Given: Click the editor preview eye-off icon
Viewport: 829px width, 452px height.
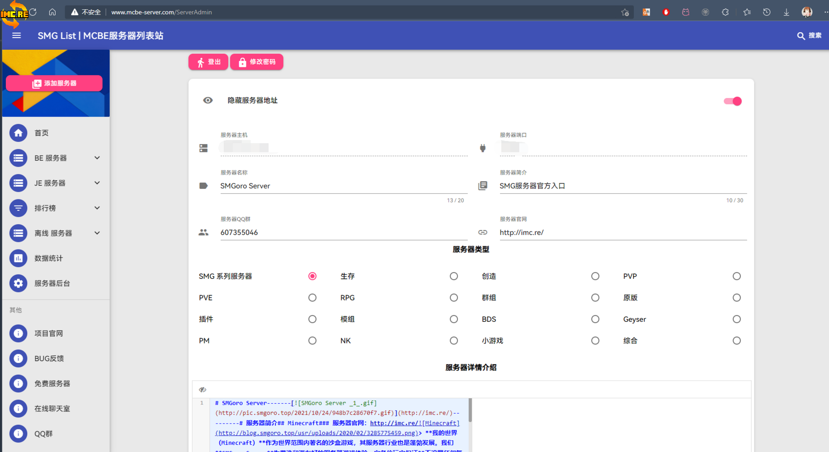Looking at the screenshot, I should click(x=203, y=389).
